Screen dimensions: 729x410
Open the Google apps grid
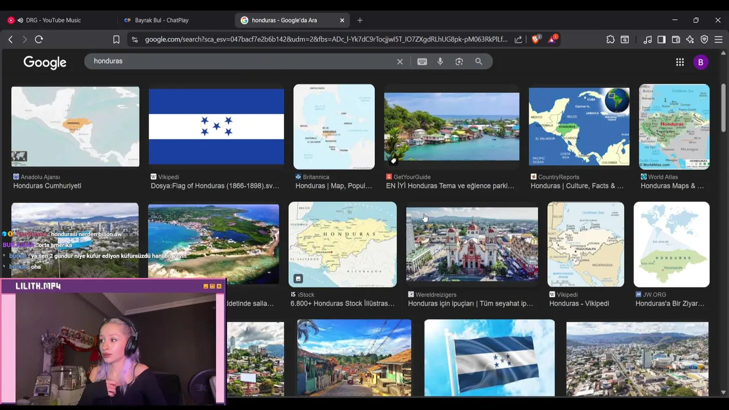(679, 62)
